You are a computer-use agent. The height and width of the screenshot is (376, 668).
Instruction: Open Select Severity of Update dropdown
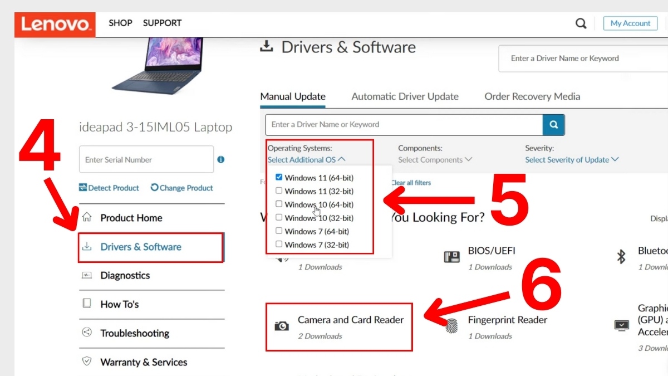pos(572,159)
